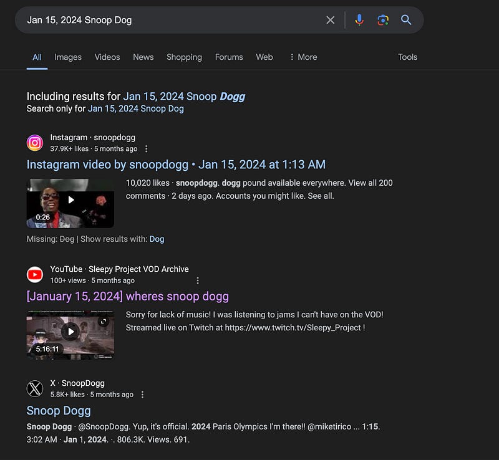
Task: Open options menu for Instagram result
Action: tap(146, 148)
